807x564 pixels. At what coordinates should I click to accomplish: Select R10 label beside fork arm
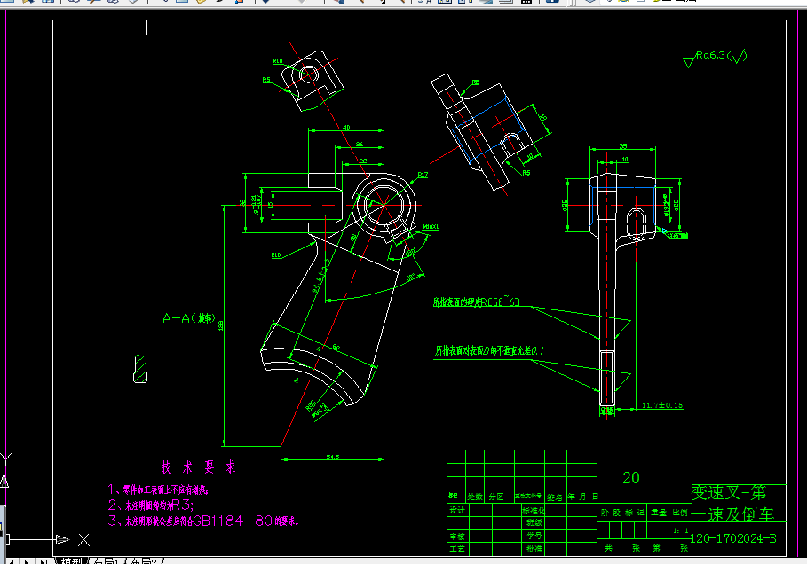(276, 255)
